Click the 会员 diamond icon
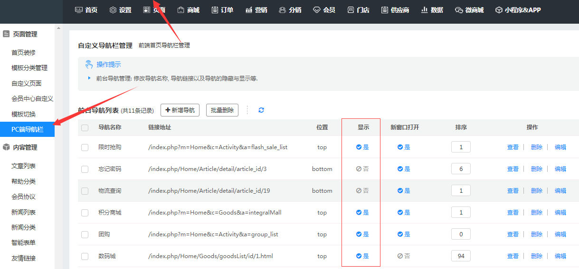This screenshot has height=269, width=579. tap(317, 10)
